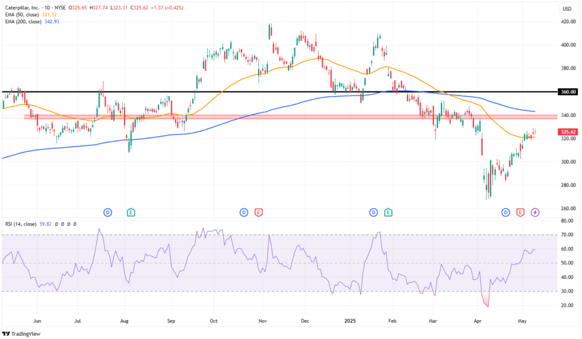Click the May label on time axis

[x=522, y=321]
